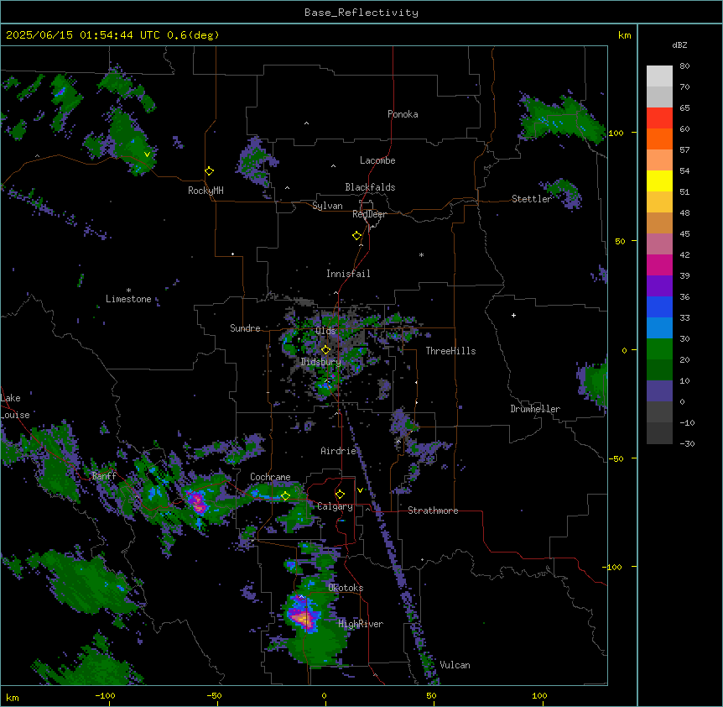Click the Okotoks city label
Viewport: 723px width, 707px height.
pyautogui.click(x=346, y=588)
